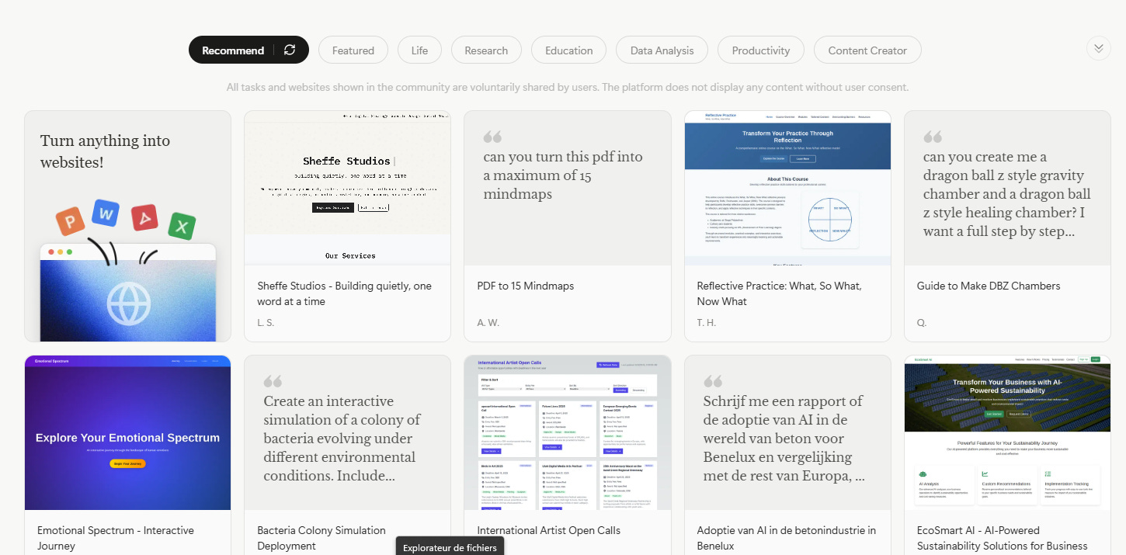
Task: Click the globe icon in the websites card
Action: [x=128, y=303]
